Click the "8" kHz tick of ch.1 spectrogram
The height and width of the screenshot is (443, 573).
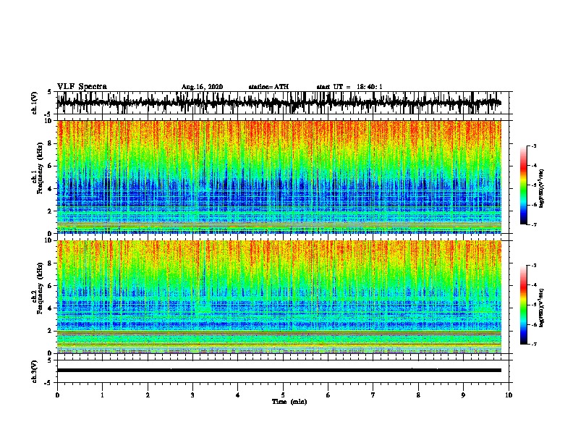pyautogui.click(x=50, y=143)
